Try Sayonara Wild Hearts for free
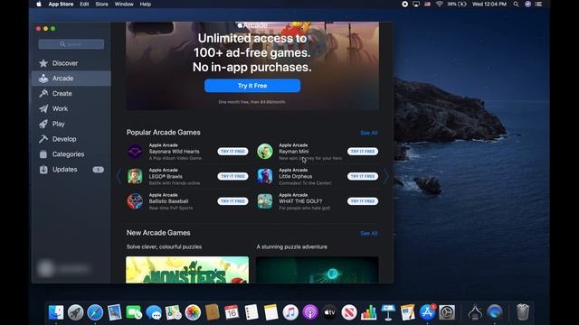The image size is (579, 325). coord(233,152)
